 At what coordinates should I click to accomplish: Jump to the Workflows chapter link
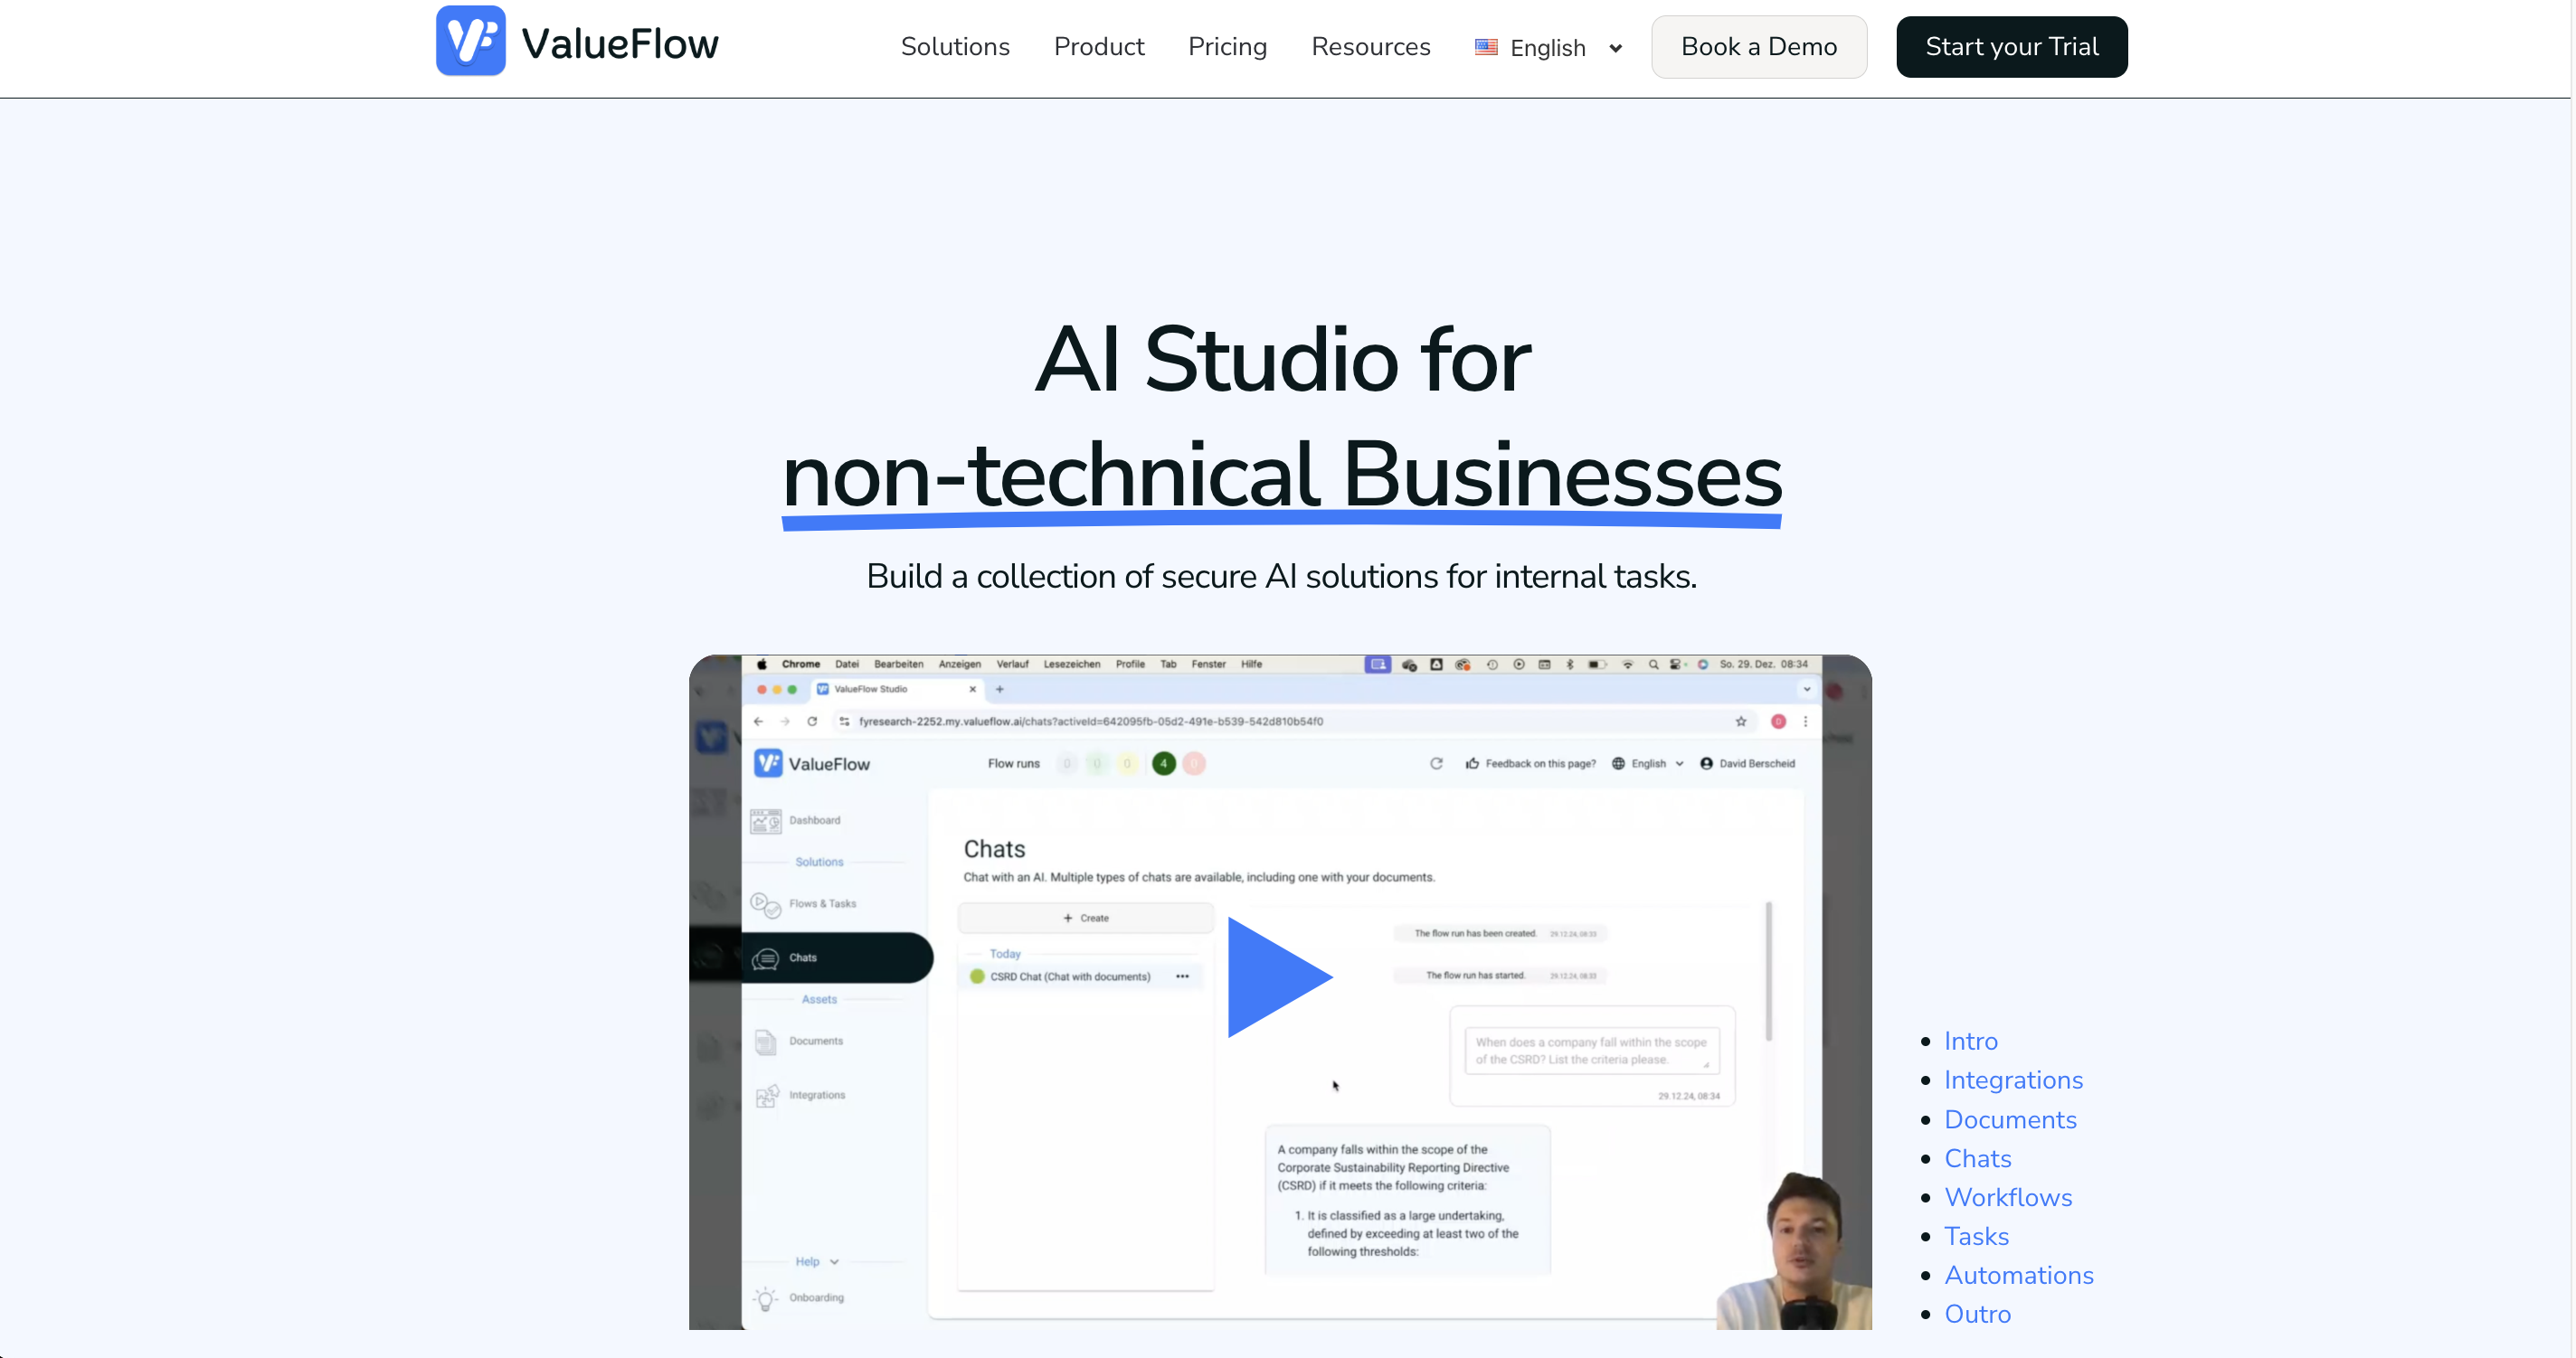2008,1197
